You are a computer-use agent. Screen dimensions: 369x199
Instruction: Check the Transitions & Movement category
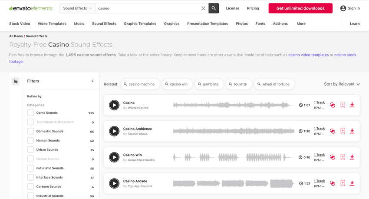click(30, 122)
